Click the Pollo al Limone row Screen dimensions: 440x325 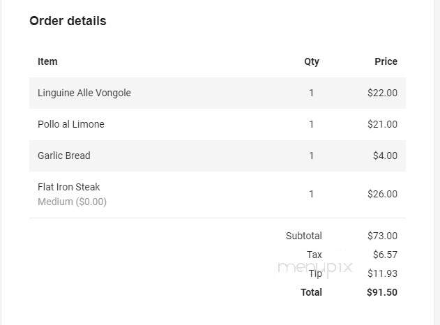point(218,124)
